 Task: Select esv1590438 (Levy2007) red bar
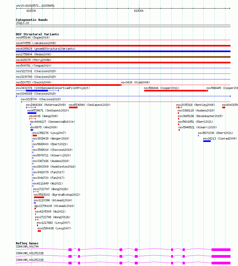pos(39,231)
